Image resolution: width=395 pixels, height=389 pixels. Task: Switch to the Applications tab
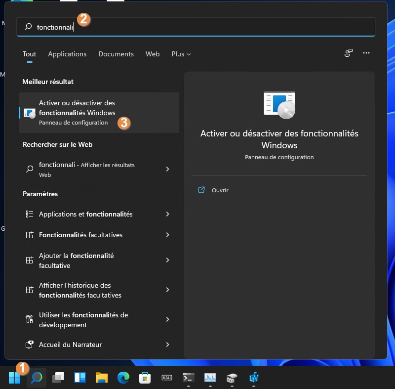click(x=67, y=54)
